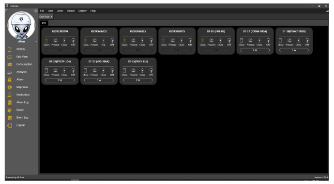Toggle the breaker Close switch on 85593828775
Image resolution: width=334 pixels, height=184 pixels.
click(x=182, y=41)
